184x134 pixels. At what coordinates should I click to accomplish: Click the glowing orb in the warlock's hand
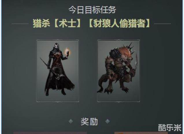pos(67,51)
